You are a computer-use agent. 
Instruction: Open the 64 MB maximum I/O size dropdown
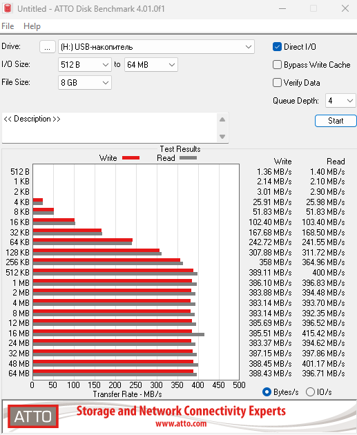tap(151, 65)
